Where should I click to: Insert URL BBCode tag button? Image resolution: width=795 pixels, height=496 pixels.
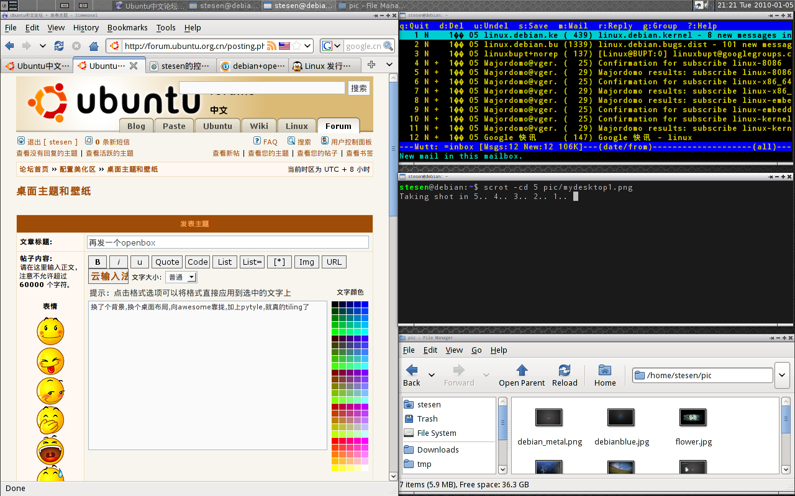pos(334,262)
